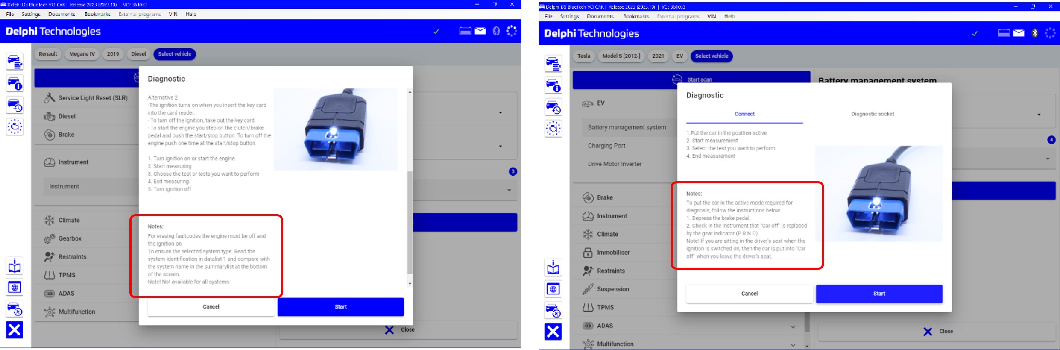
Task: Open Help menu in Tesla window
Action: click(729, 16)
